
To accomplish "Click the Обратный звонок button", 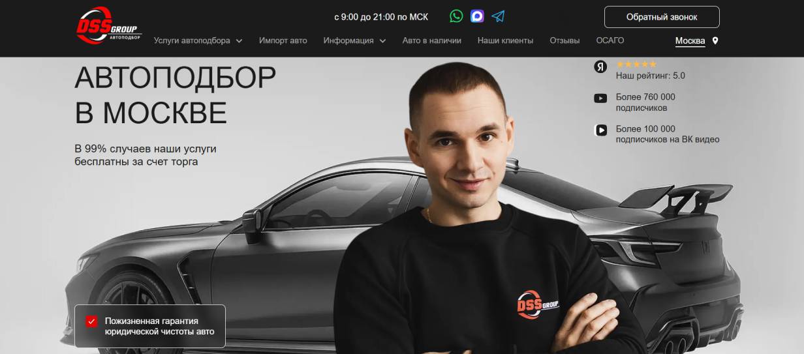I will tap(662, 17).
